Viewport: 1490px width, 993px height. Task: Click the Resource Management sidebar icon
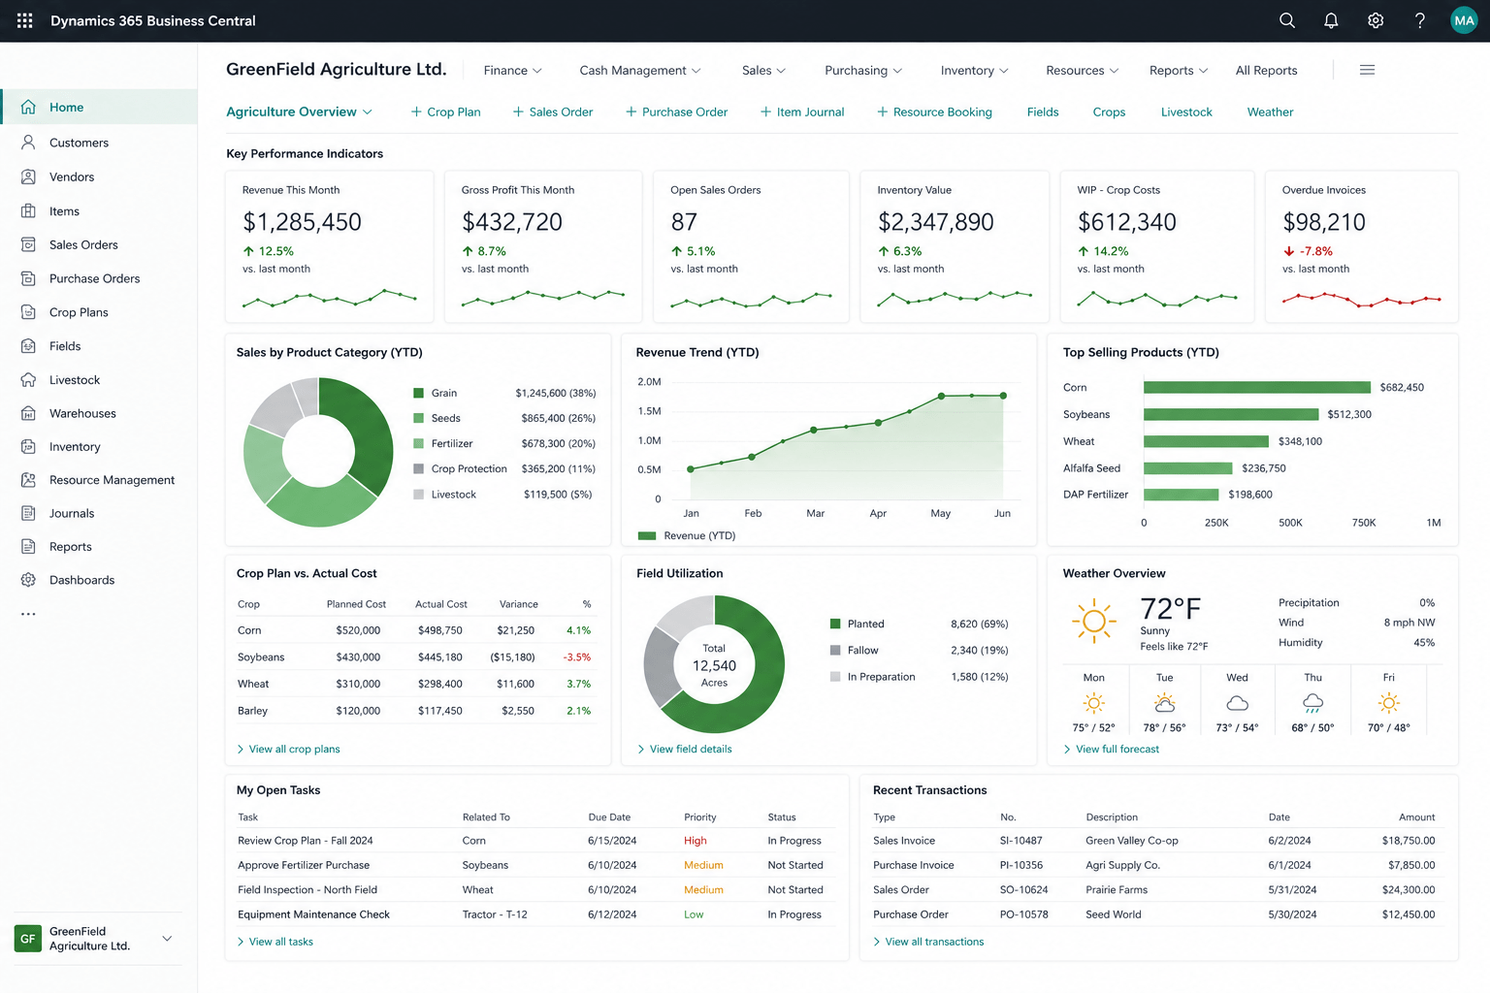28,480
